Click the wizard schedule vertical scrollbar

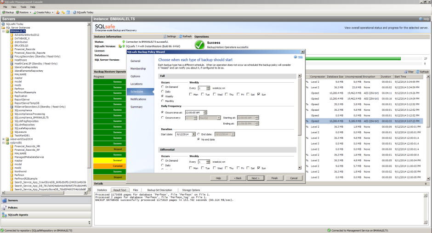pyautogui.click(x=300, y=121)
